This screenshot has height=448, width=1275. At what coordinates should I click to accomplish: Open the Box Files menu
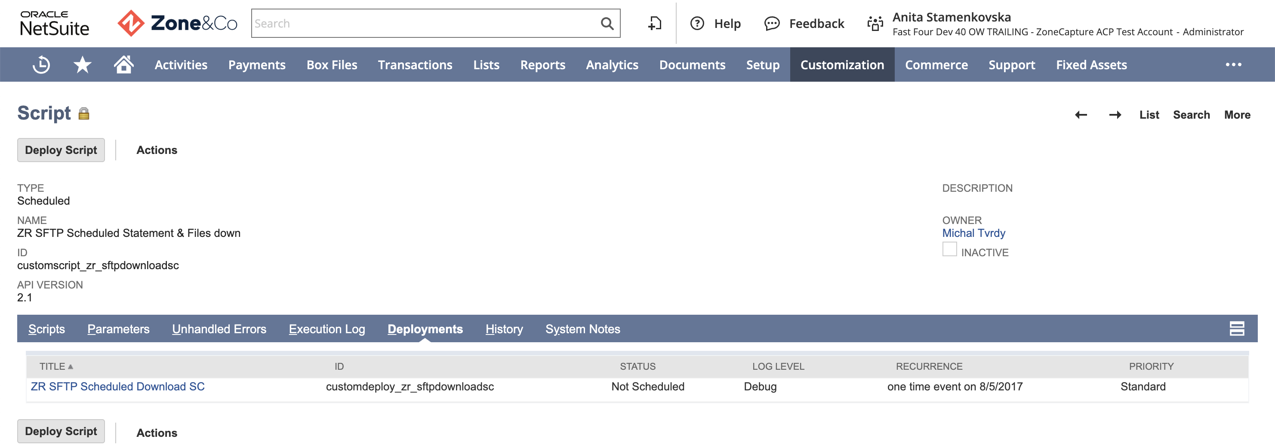pos(332,65)
